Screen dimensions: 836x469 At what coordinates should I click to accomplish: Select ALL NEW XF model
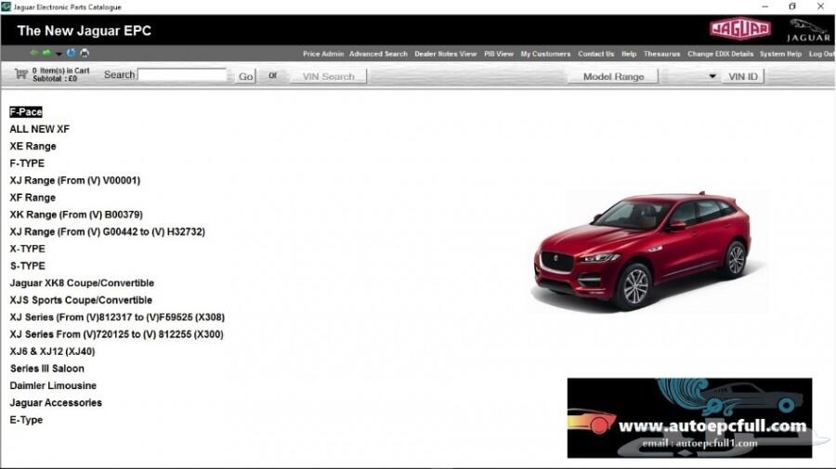pos(39,129)
